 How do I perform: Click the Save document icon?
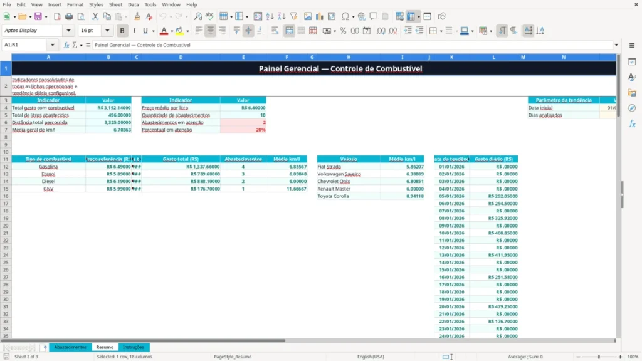(x=38, y=16)
